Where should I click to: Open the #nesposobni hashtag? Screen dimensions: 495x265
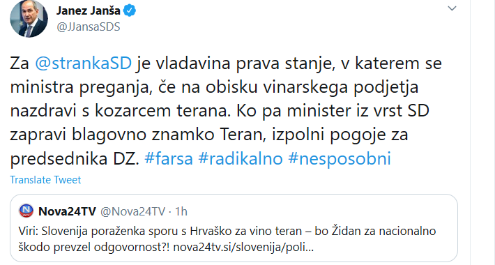(x=340, y=158)
